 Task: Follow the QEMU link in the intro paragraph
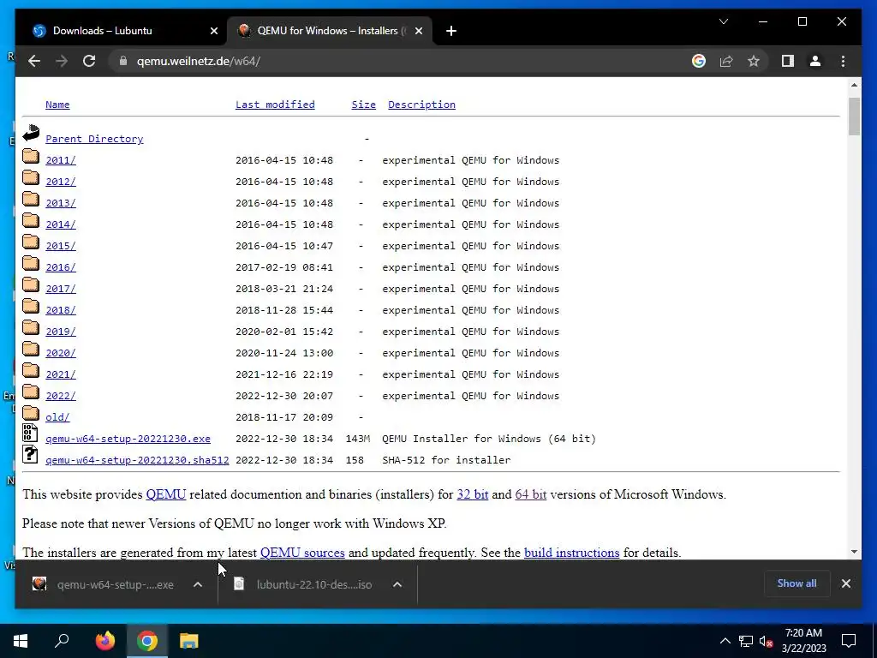coord(165,494)
